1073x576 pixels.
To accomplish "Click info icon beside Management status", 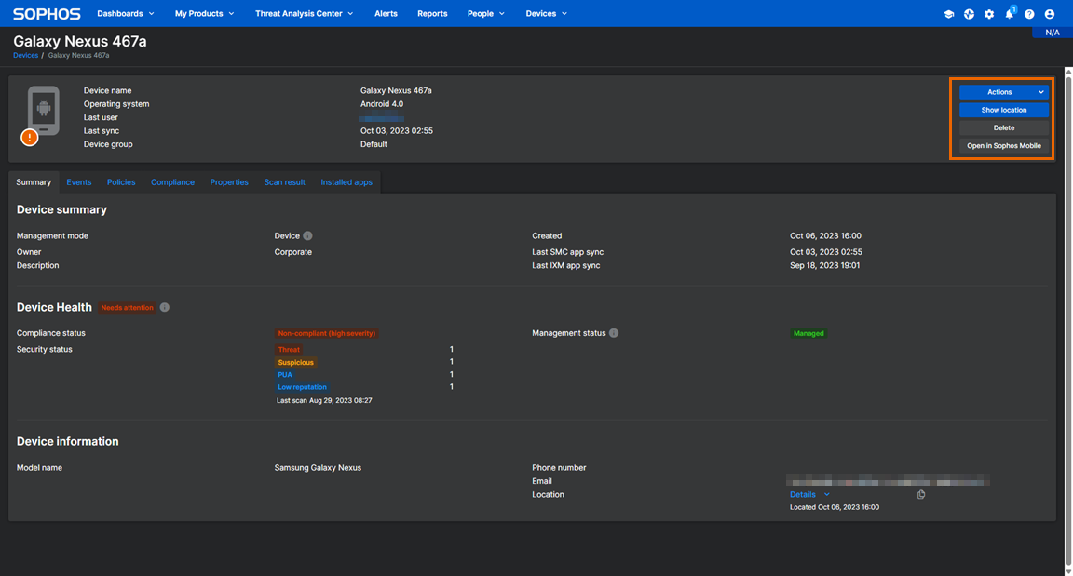I will 614,333.
